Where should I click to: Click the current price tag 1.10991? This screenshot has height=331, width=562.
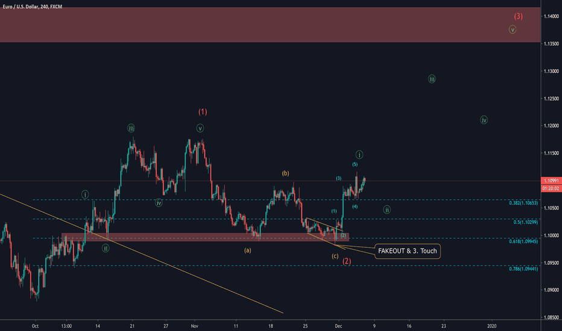tap(550, 181)
